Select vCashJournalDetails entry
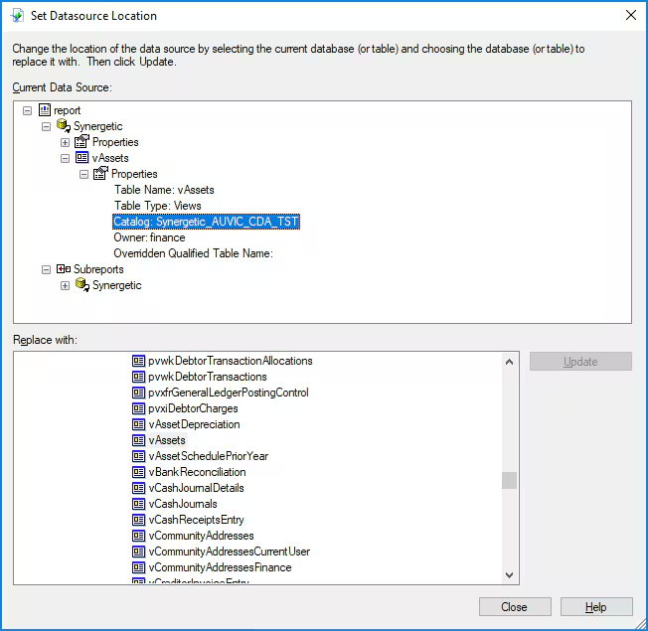This screenshot has width=648, height=631. [197, 488]
